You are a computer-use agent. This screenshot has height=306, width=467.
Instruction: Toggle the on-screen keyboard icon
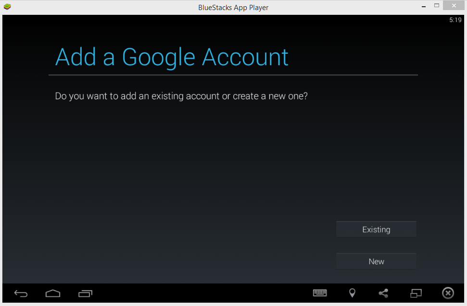point(320,293)
